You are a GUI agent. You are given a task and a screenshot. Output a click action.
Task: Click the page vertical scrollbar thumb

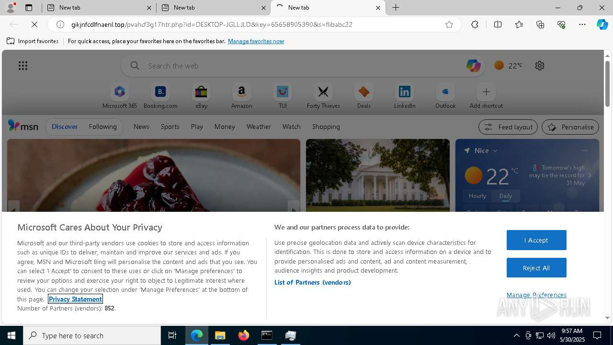click(607, 83)
